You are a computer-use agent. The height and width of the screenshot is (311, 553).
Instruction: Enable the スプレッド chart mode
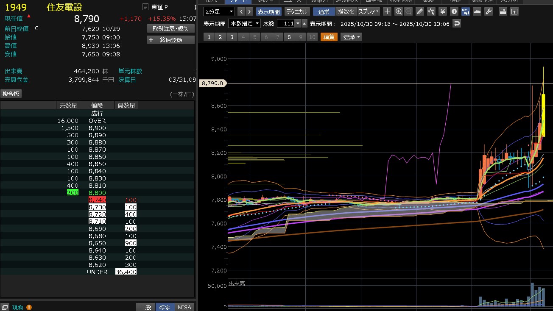[x=369, y=11]
